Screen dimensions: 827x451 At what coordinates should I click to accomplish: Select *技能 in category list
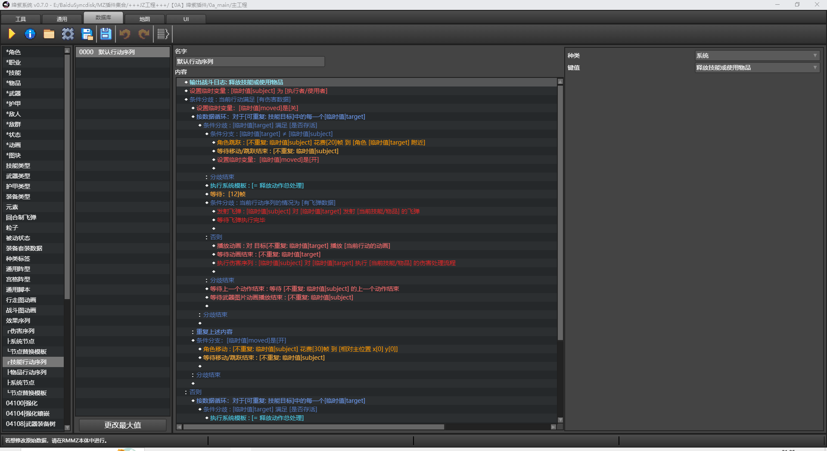[34, 73]
